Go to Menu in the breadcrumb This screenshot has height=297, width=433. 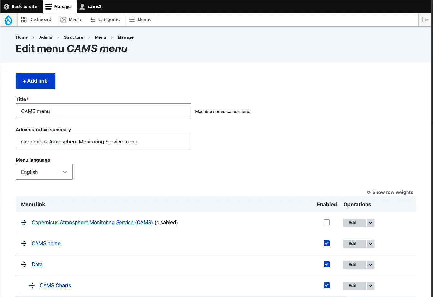(100, 37)
